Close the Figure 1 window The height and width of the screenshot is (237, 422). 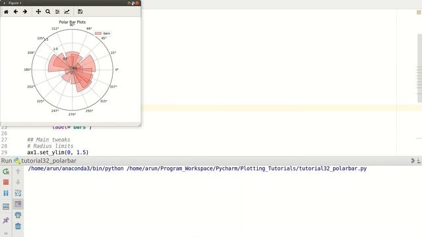[x=137, y=3]
